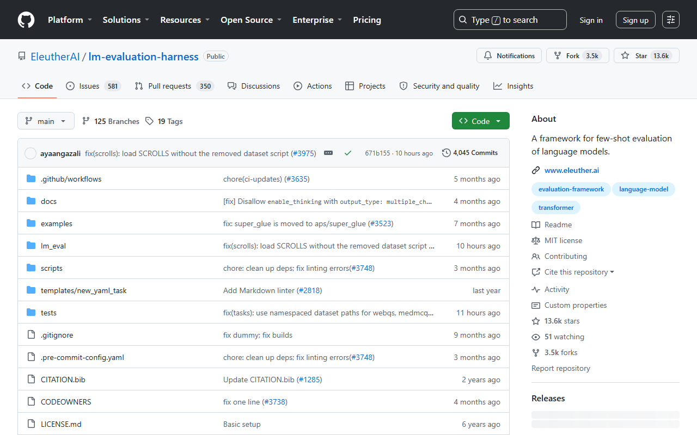The image size is (697, 435).
Task: Open the templates/new_yaml_task folder
Action: pyautogui.click(x=84, y=290)
